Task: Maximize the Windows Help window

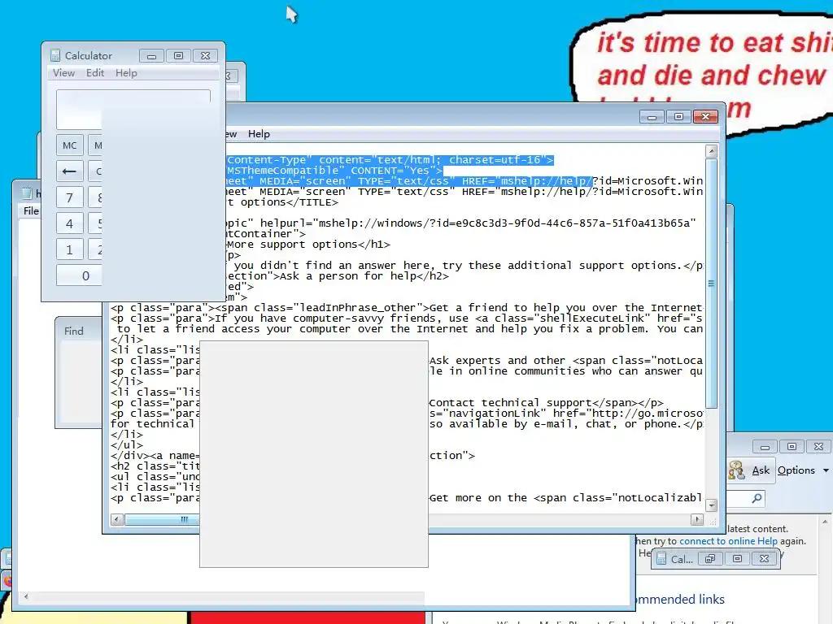Action: point(792,447)
